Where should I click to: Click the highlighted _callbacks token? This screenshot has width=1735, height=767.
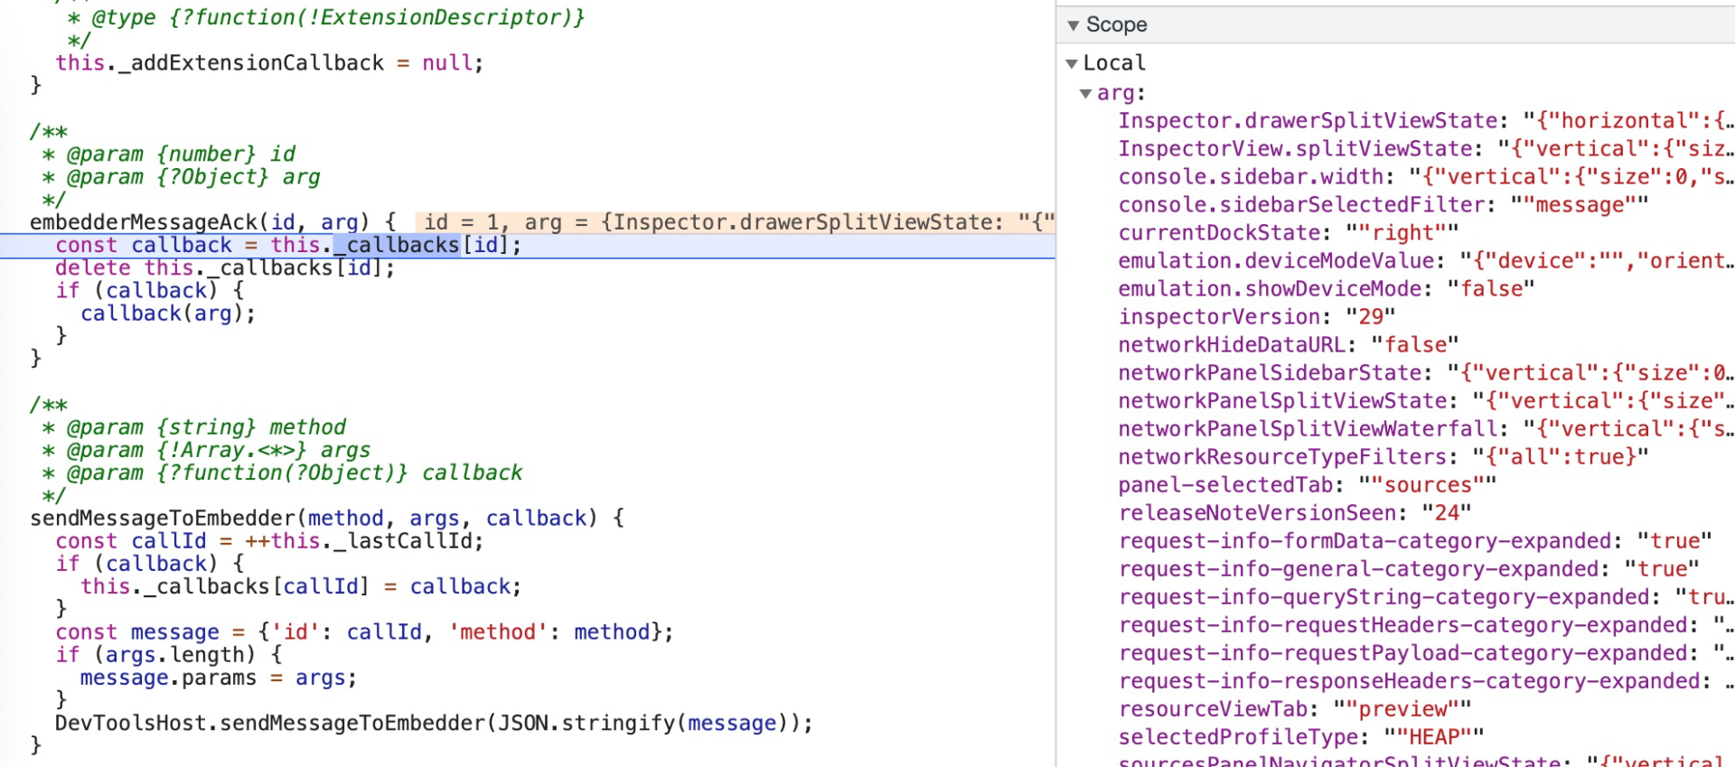(x=397, y=245)
